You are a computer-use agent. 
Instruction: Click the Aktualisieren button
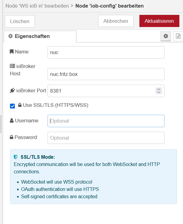(x=159, y=21)
